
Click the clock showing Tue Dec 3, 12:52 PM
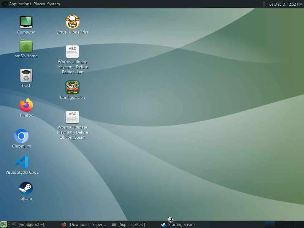point(284,4)
